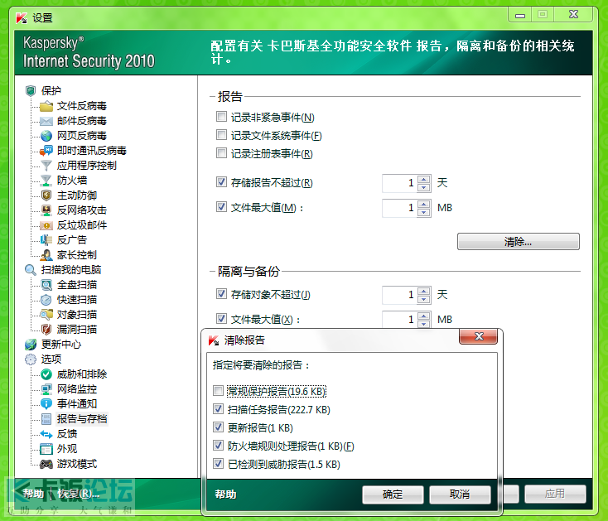Enable 记录非紧急事件 checkbox
The image size is (608, 521).
[x=221, y=116]
